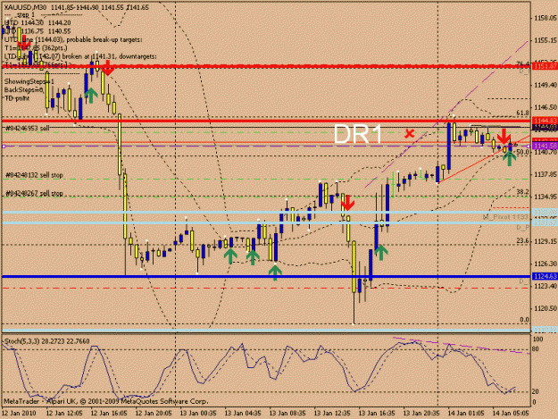Click the '13 Jan 20:35' time label
The height and width of the screenshot is (419, 558).
pos(421,413)
